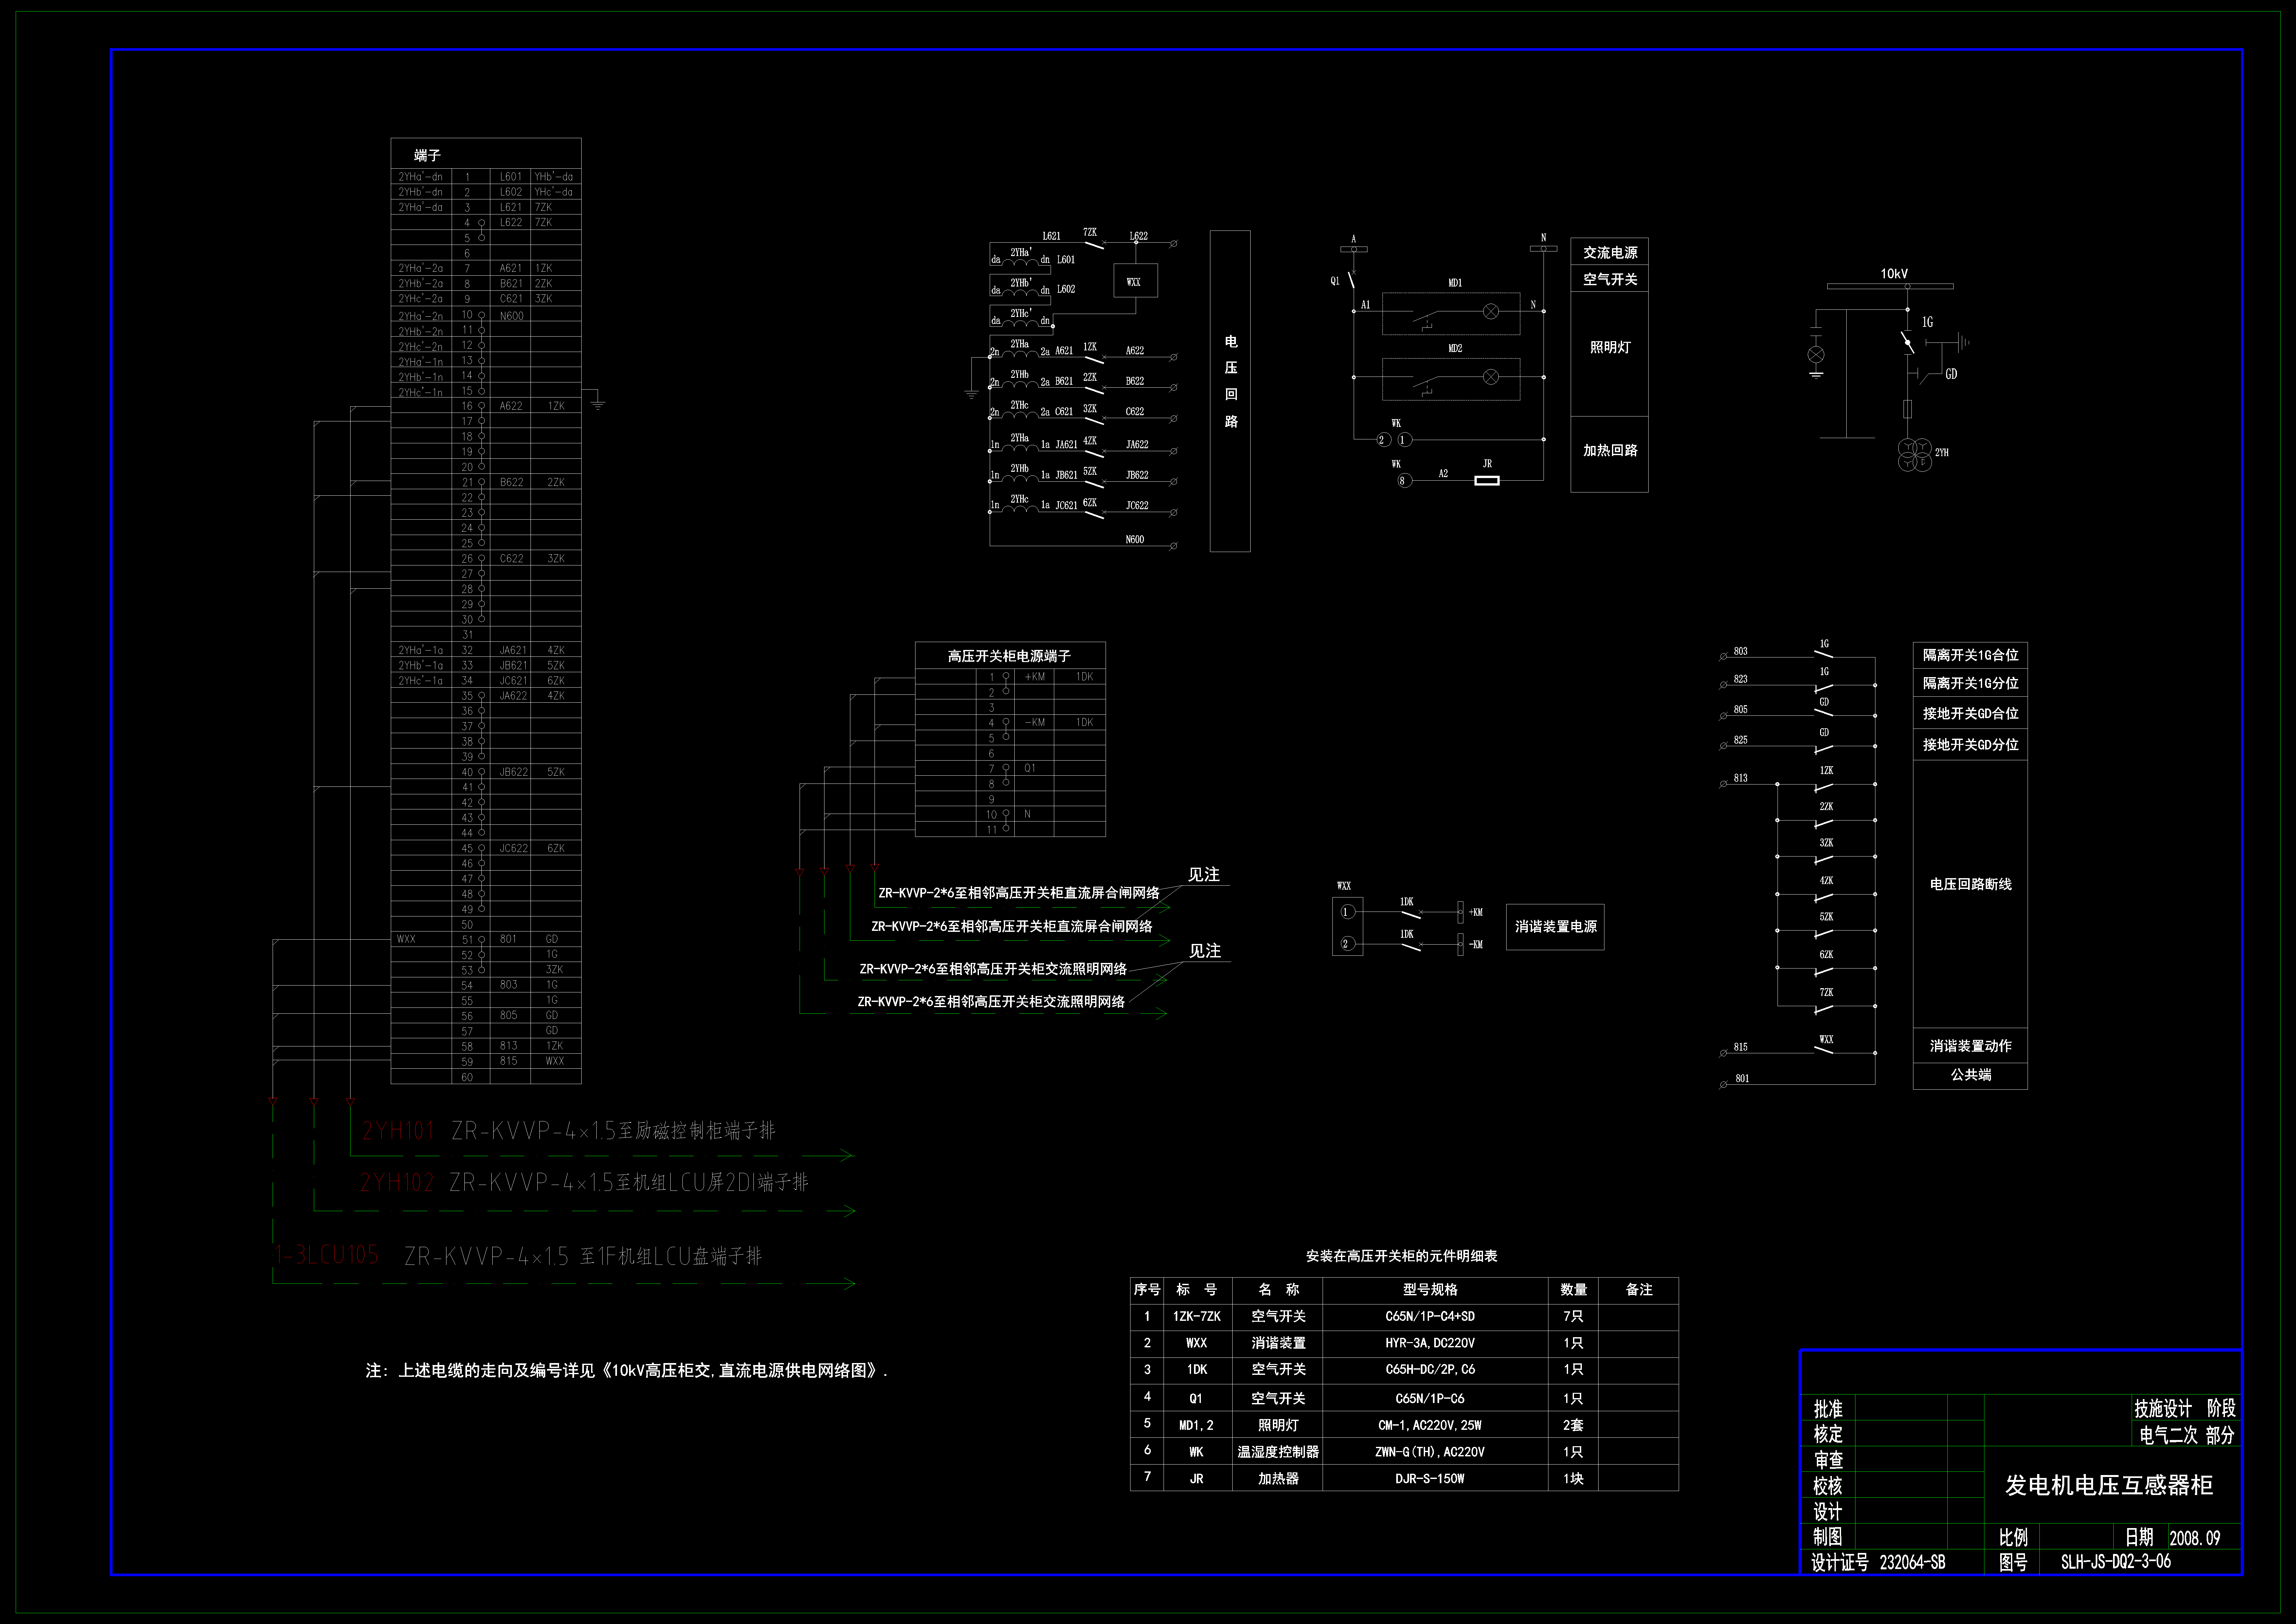Select the red cable number 1-3LCU105
This screenshot has width=2296, height=1624.
(327, 1255)
